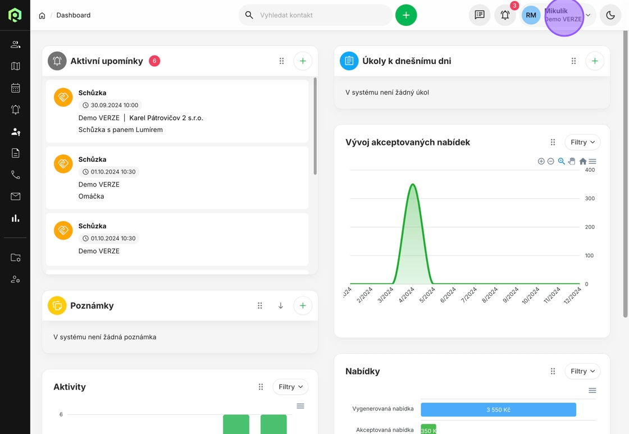Click the green Akceptovaná nabídka bar

click(429, 429)
